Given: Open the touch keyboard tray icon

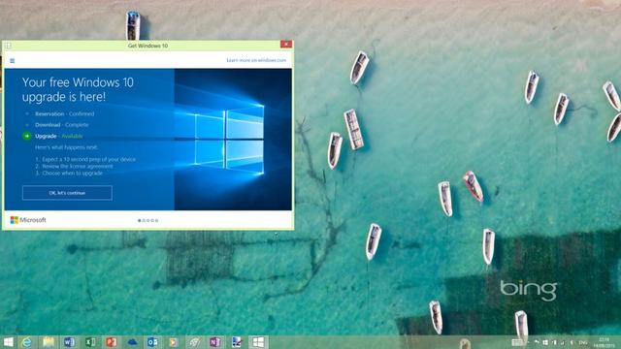Looking at the screenshot, I should [x=517, y=342].
